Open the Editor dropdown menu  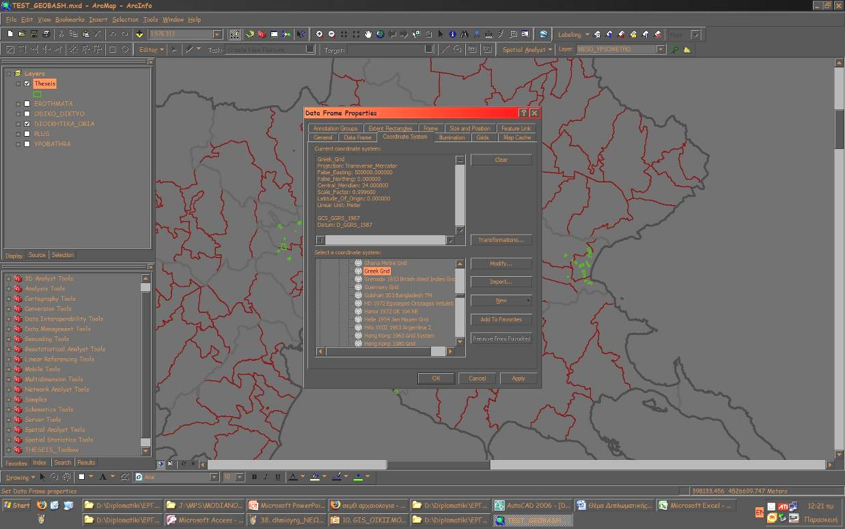pyautogui.click(x=152, y=49)
